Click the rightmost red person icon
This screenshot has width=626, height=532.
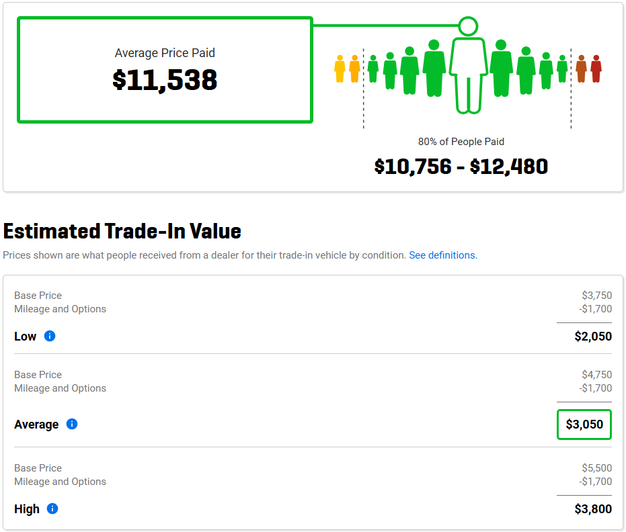tap(596, 69)
